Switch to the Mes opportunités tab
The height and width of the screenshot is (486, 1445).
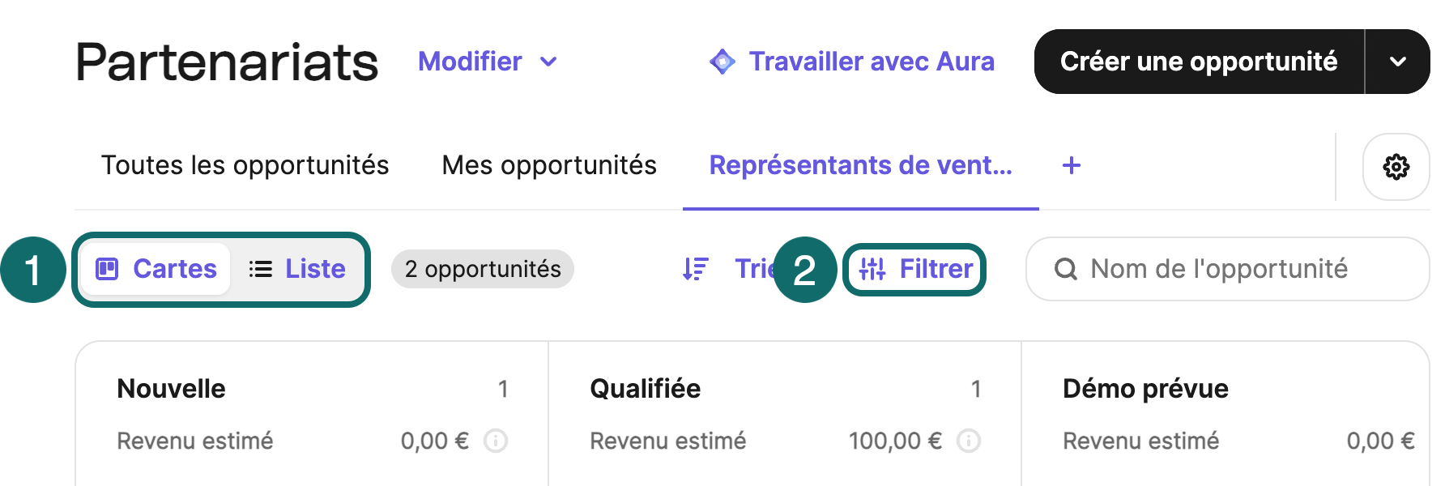tap(548, 165)
